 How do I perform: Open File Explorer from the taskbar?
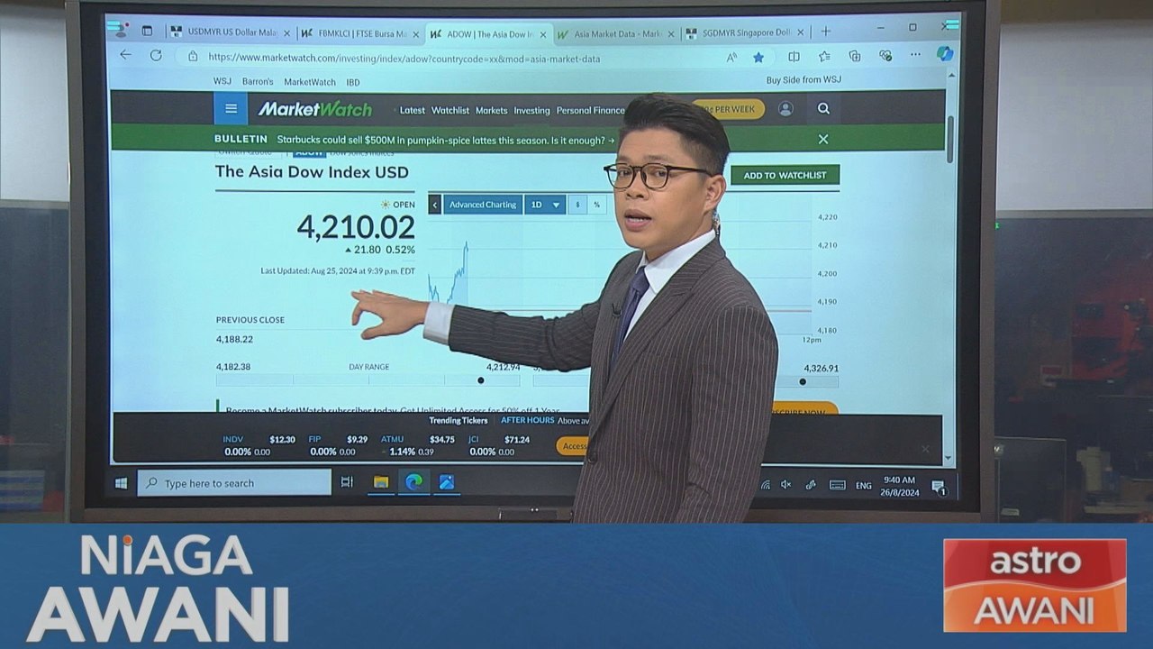pyautogui.click(x=381, y=482)
